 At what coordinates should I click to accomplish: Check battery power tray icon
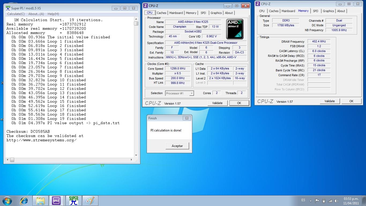[x=324, y=201]
